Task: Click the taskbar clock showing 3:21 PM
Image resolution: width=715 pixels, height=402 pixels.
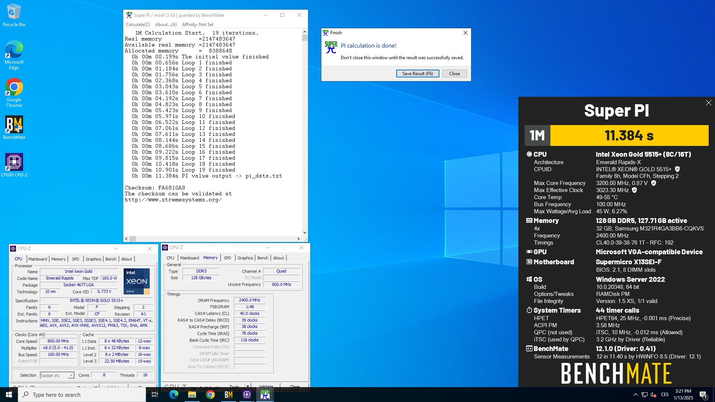Action: tap(683, 395)
